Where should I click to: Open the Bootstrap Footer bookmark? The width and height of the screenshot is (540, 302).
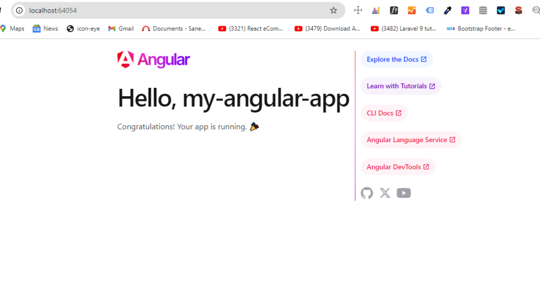[x=481, y=28]
